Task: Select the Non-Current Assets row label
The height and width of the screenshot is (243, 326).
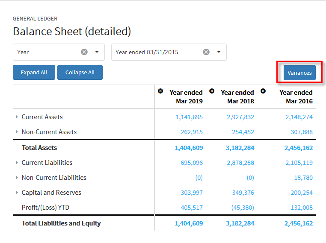Action: pos(49,132)
